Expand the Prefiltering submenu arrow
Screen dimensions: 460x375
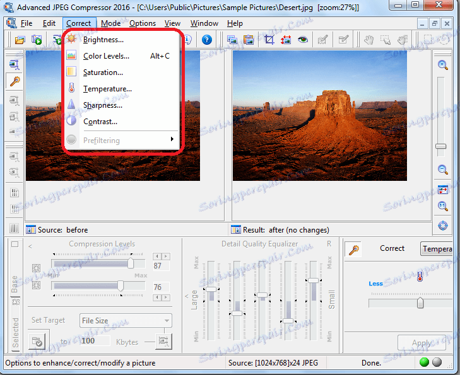pos(171,140)
